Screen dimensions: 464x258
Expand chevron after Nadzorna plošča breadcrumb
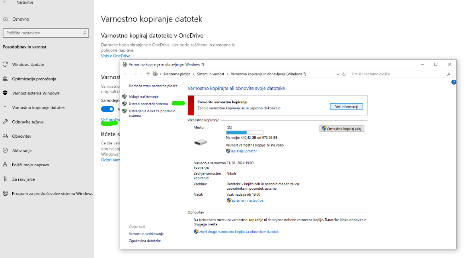coord(194,74)
